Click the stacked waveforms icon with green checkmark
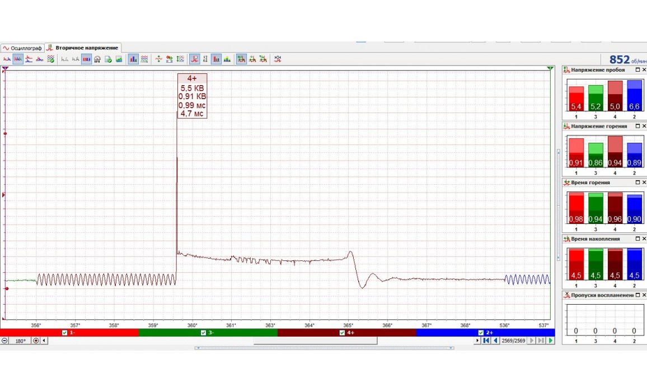Image resolution: width=647 pixels, height=392 pixels. pos(50,59)
